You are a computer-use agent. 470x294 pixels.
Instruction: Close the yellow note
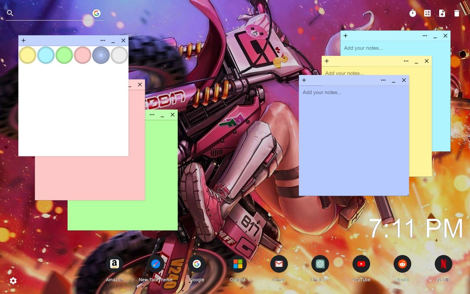coord(427,61)
